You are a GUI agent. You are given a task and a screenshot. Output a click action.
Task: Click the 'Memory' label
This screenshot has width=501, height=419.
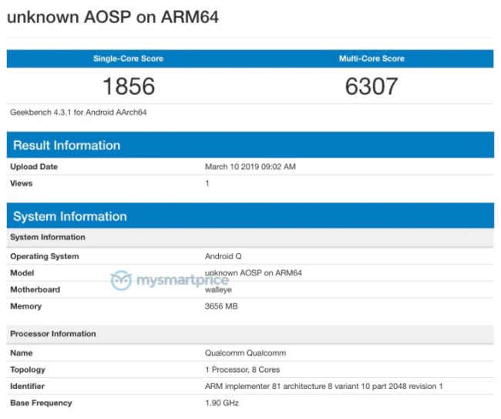pos(26,306)
